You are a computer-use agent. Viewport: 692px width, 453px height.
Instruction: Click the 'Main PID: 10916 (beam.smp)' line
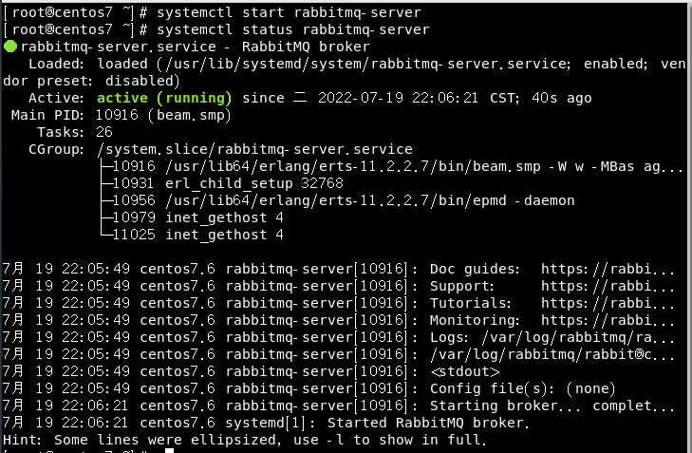coord(122,115)
